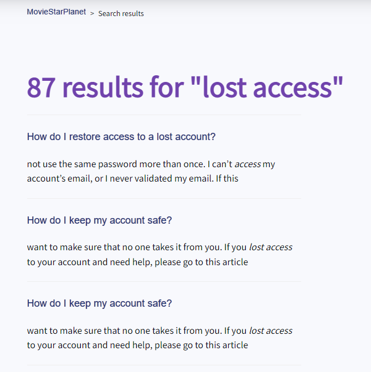Click the "87 results for" heading text
Viewport: 371px width, 372px height.
110,87
